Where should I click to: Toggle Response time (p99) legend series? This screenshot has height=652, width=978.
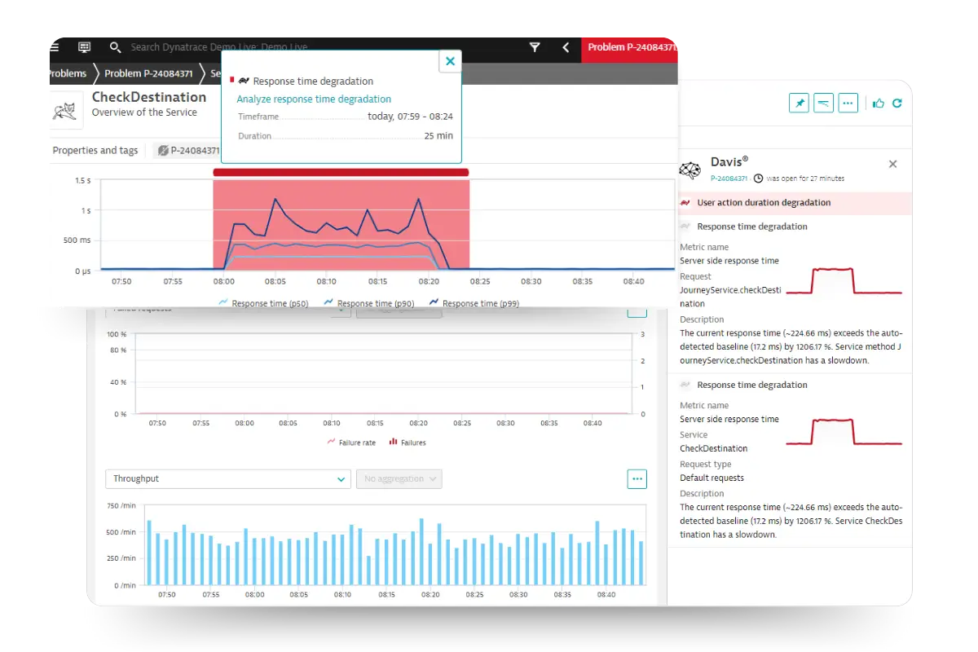[475, 303]
